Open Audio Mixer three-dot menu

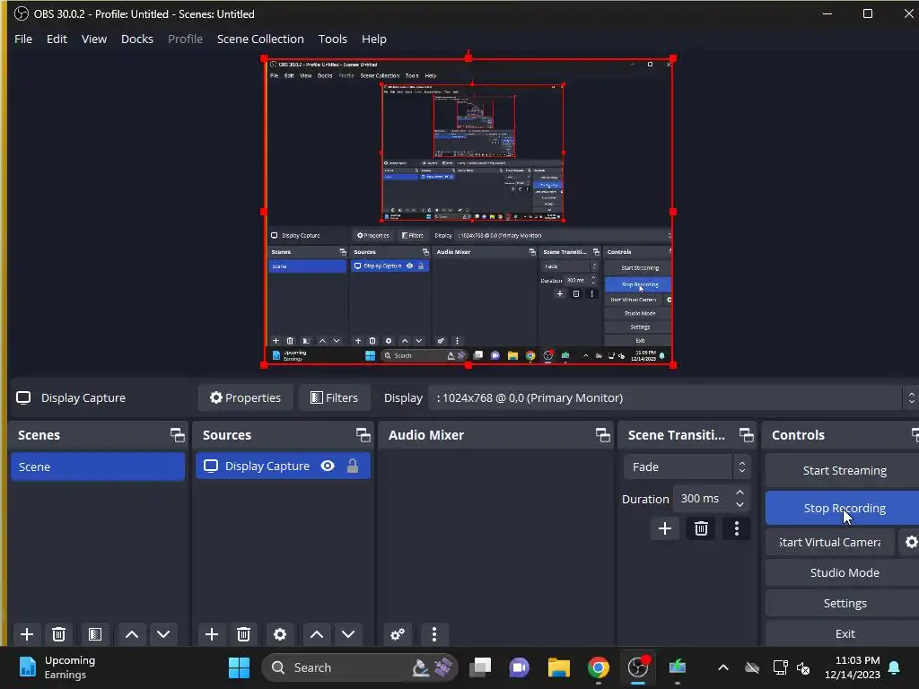pos(434,634)
